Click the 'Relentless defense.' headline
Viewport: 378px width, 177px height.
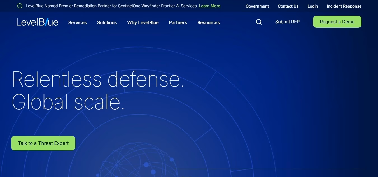pyautogui.click(x=98, y=79)
